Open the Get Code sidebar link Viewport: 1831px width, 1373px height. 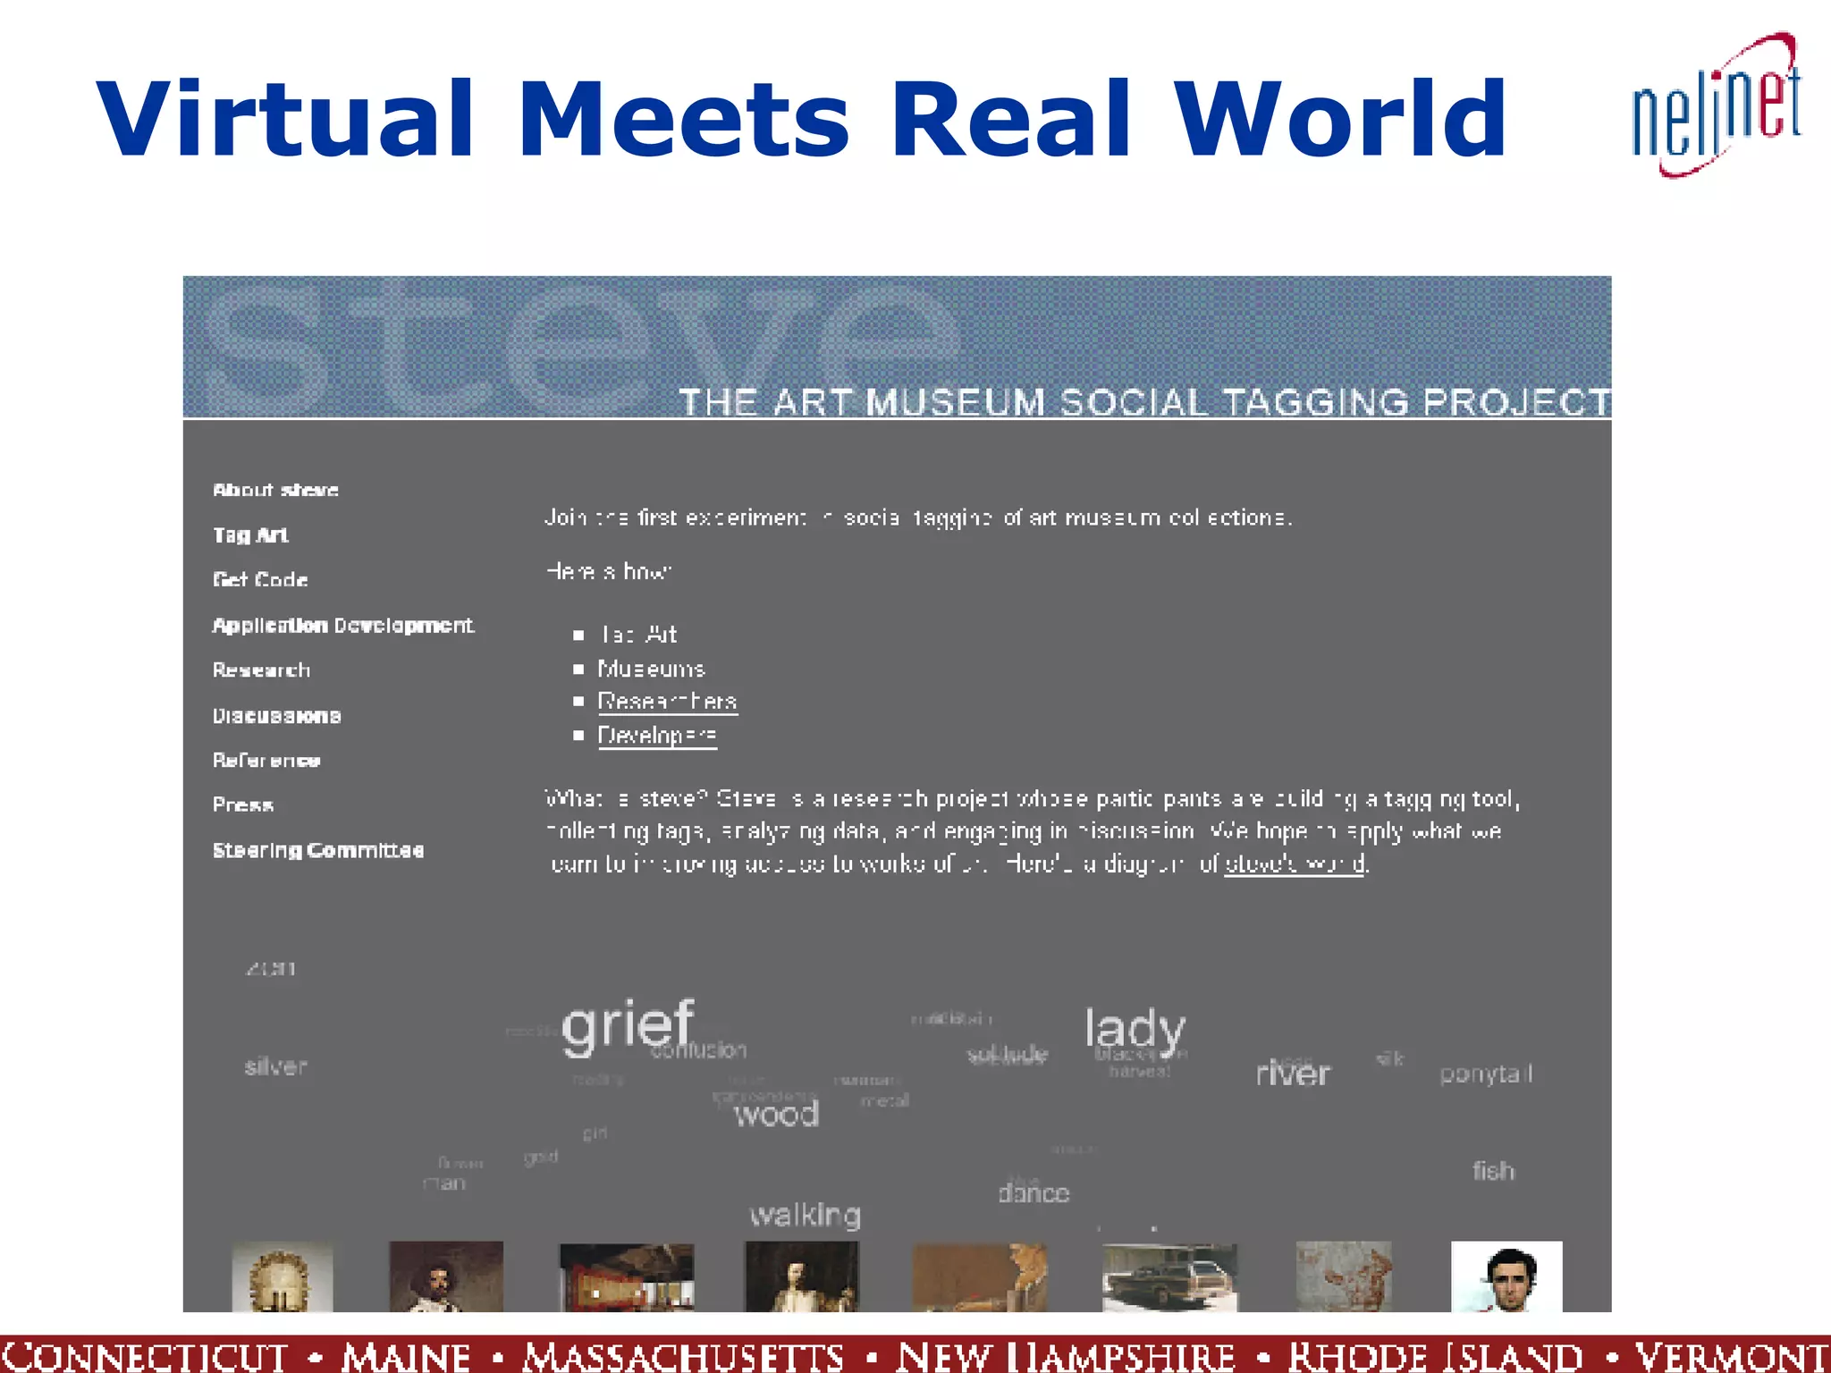260,579
